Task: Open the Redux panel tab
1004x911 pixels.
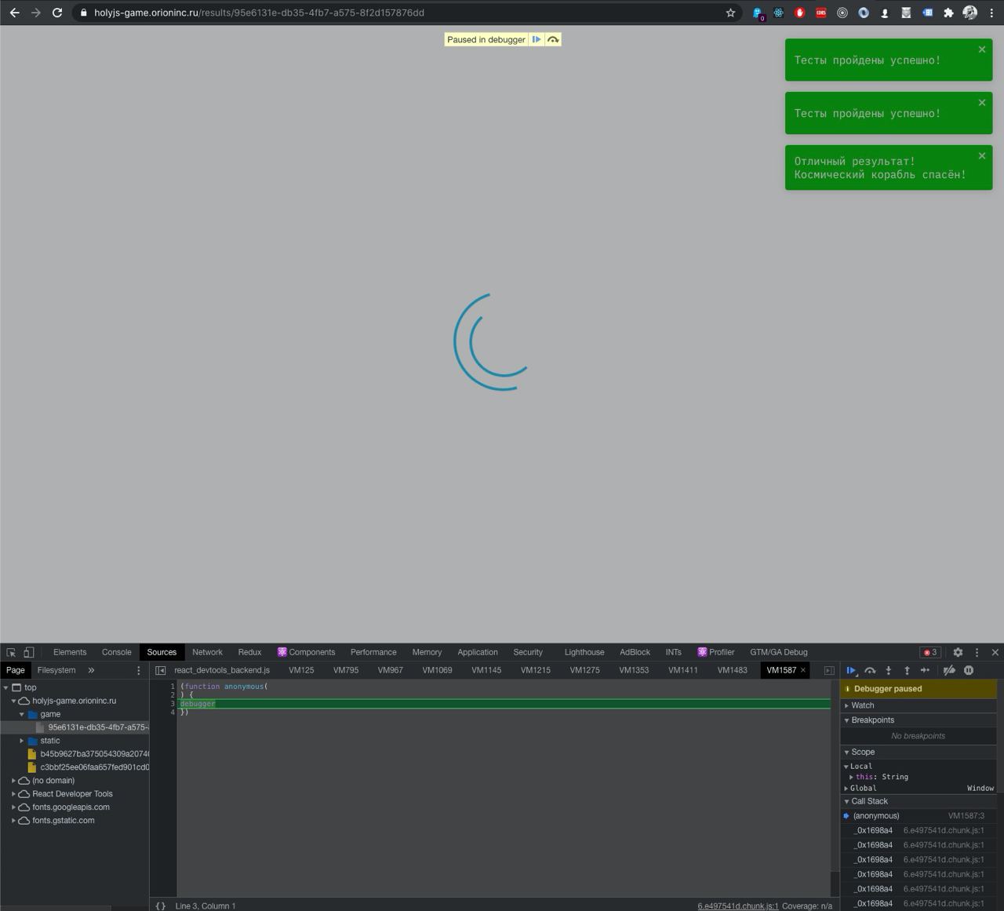Action: pyautogui.click(x=249, y=652)
